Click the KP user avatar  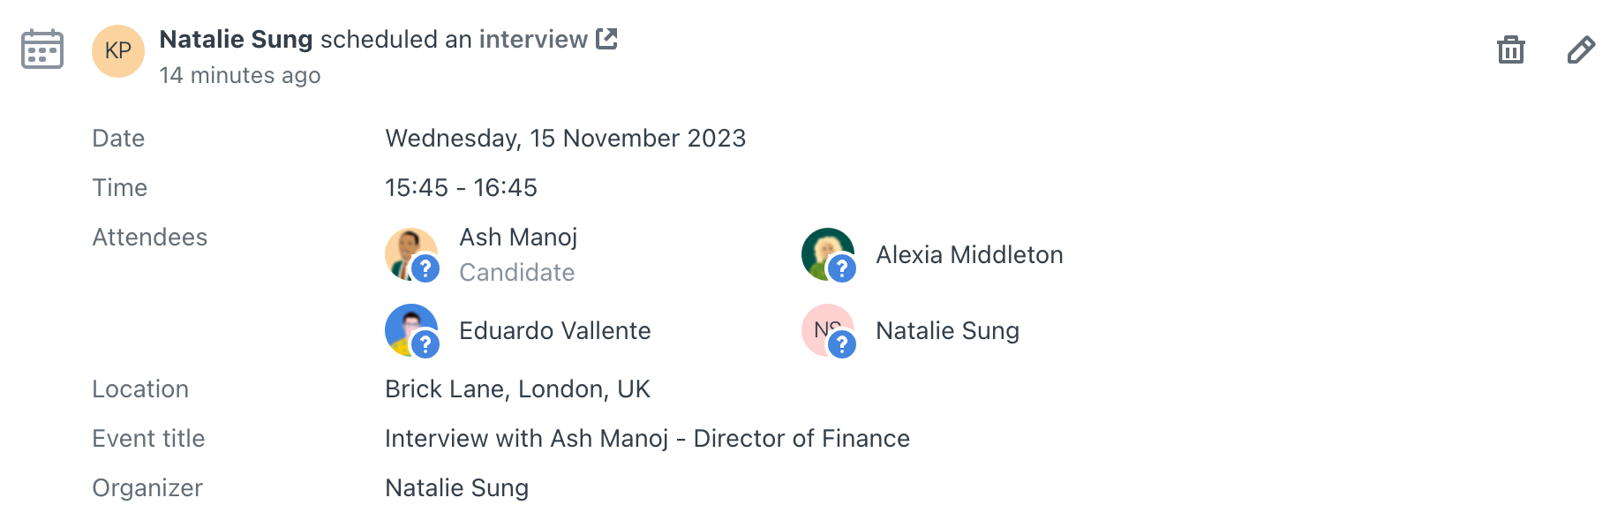118,51
